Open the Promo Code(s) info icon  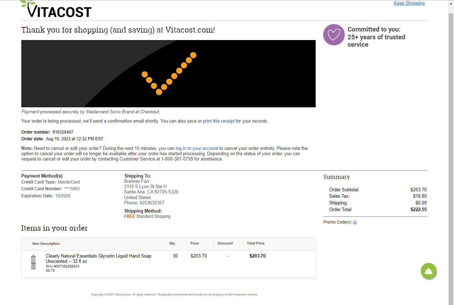(355, 222)
